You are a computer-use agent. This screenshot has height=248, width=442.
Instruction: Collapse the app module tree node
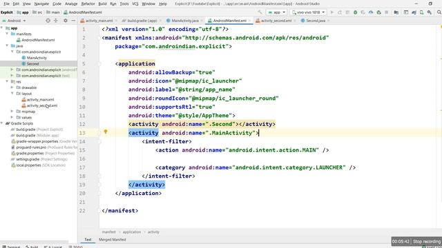[x=2, y=28]
